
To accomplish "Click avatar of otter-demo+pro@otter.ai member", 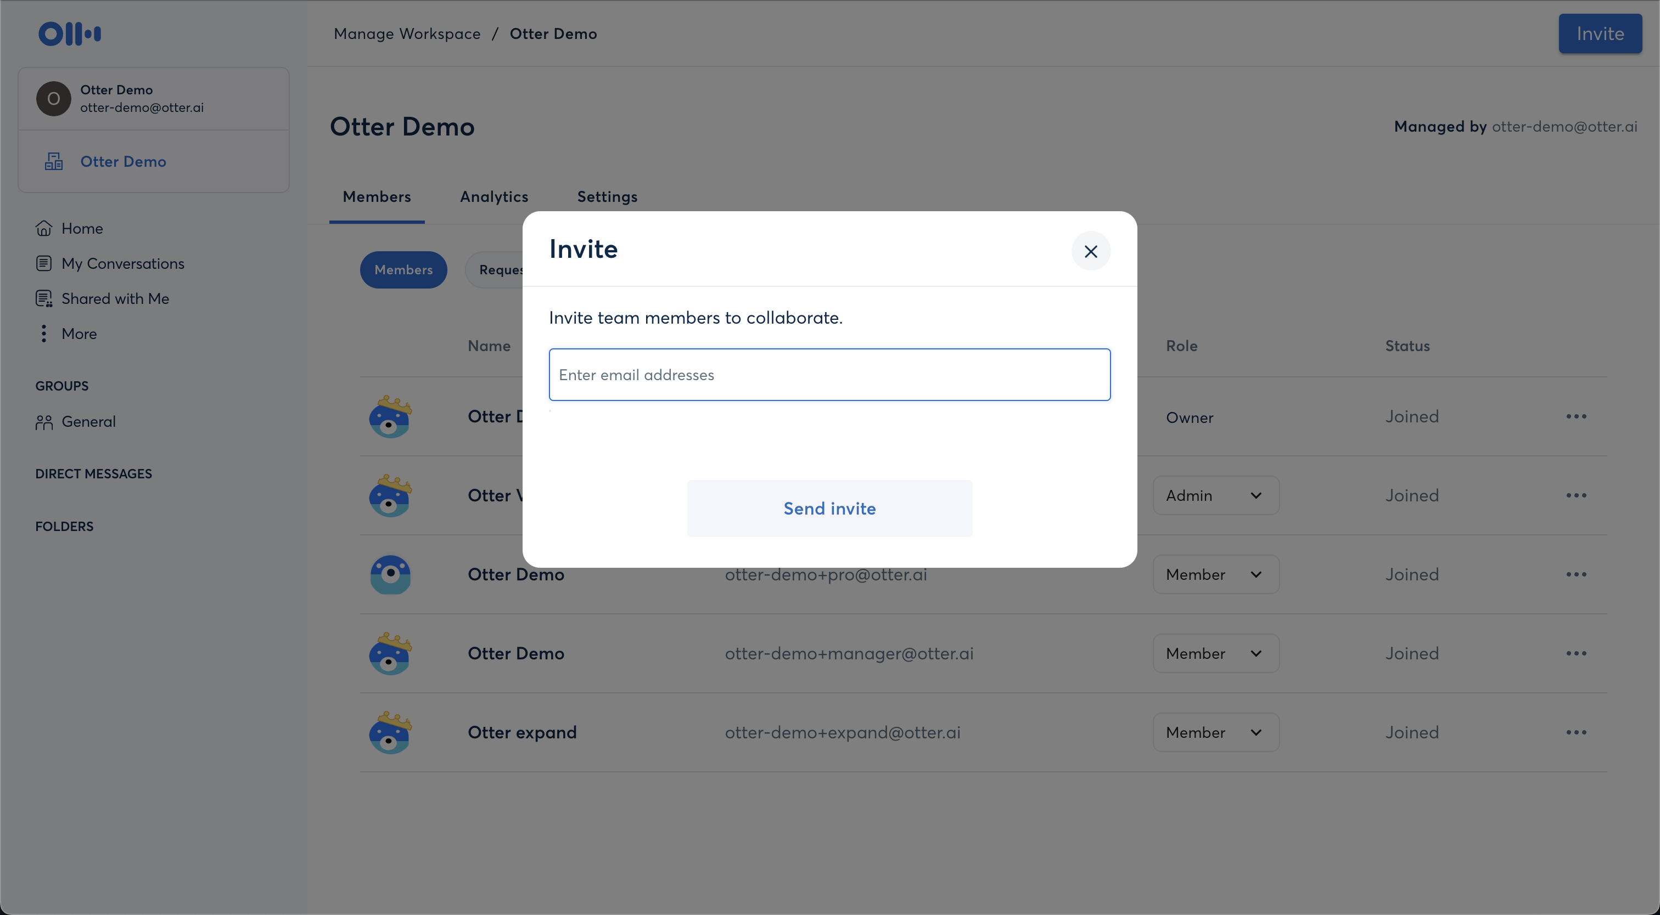I will tap(390, 574).
